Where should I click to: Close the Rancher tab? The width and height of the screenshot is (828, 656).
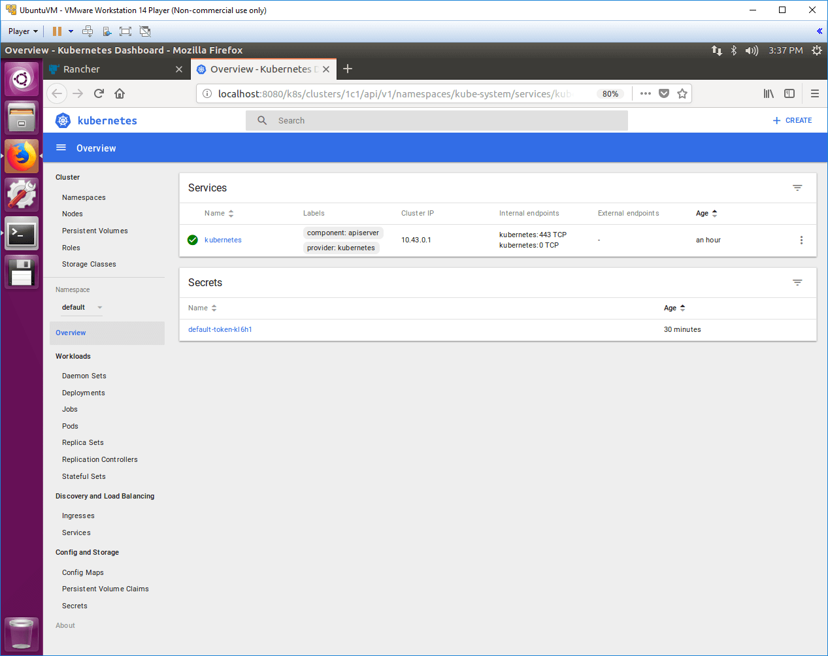(x=179, y=69)
